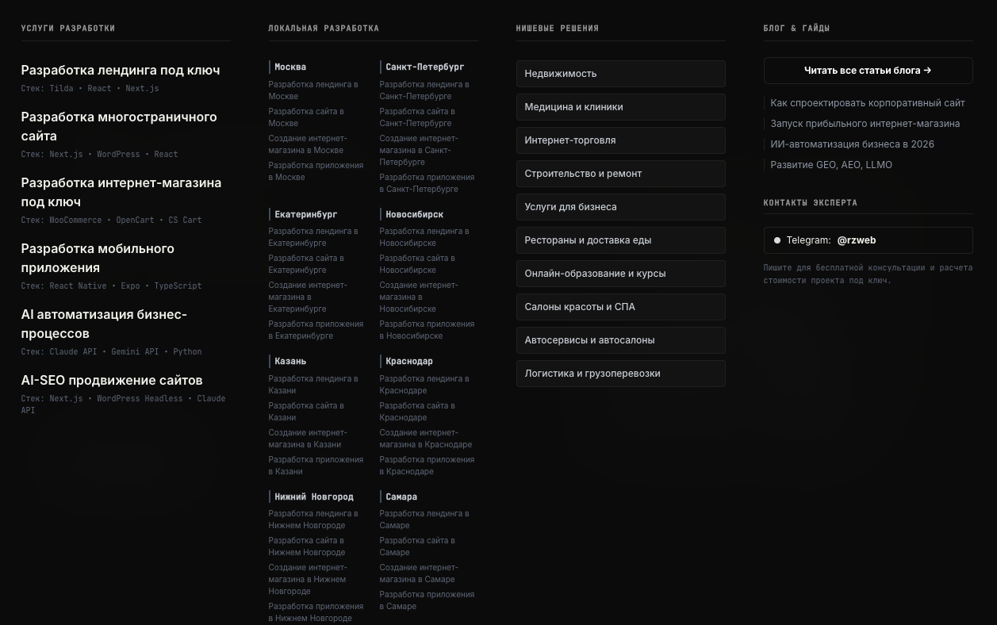
Task: Go to "Разработка сайта в Самаре"
Action: coord(417,546)
